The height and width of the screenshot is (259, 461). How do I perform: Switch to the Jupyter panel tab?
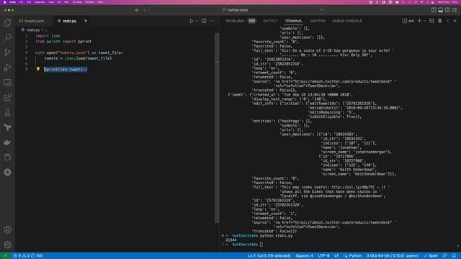pos(317,21)
